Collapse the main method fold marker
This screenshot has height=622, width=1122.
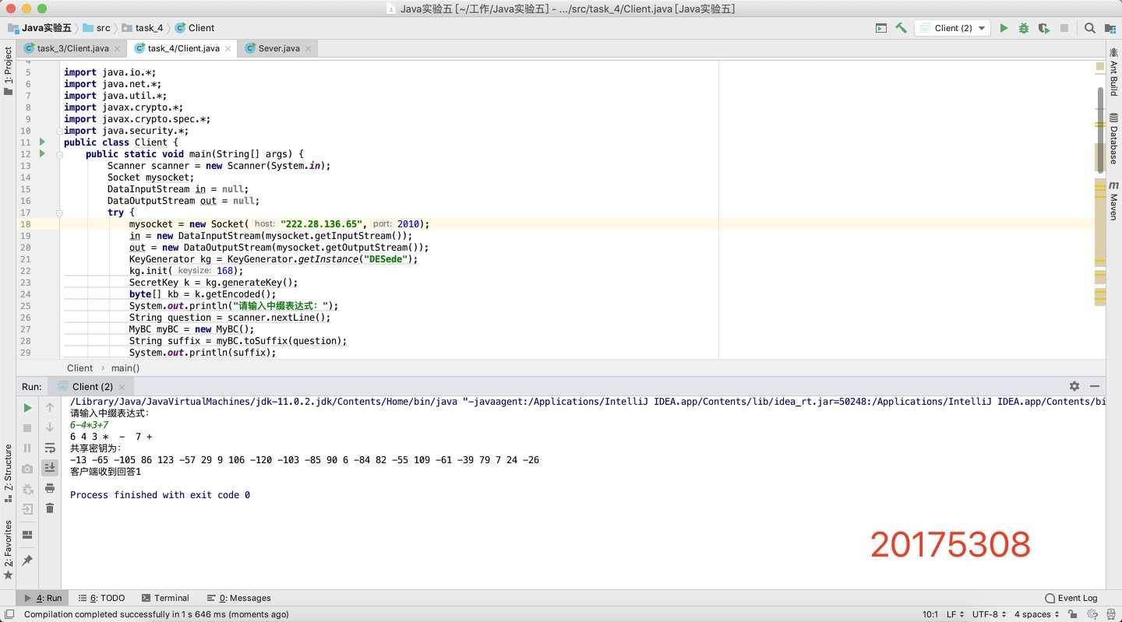point(59,154)
